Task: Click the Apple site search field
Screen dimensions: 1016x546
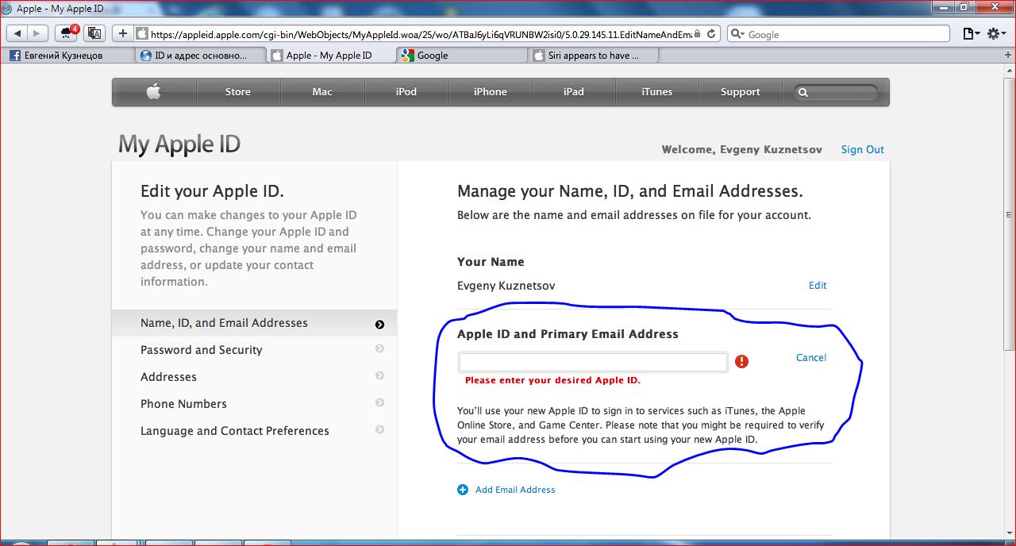Action: 837,92
